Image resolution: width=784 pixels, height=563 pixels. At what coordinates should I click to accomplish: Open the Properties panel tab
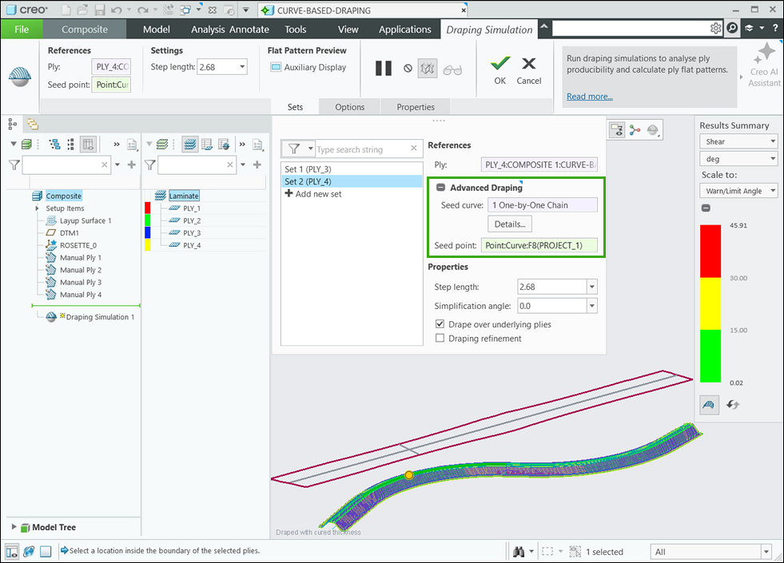coord(416,107)
